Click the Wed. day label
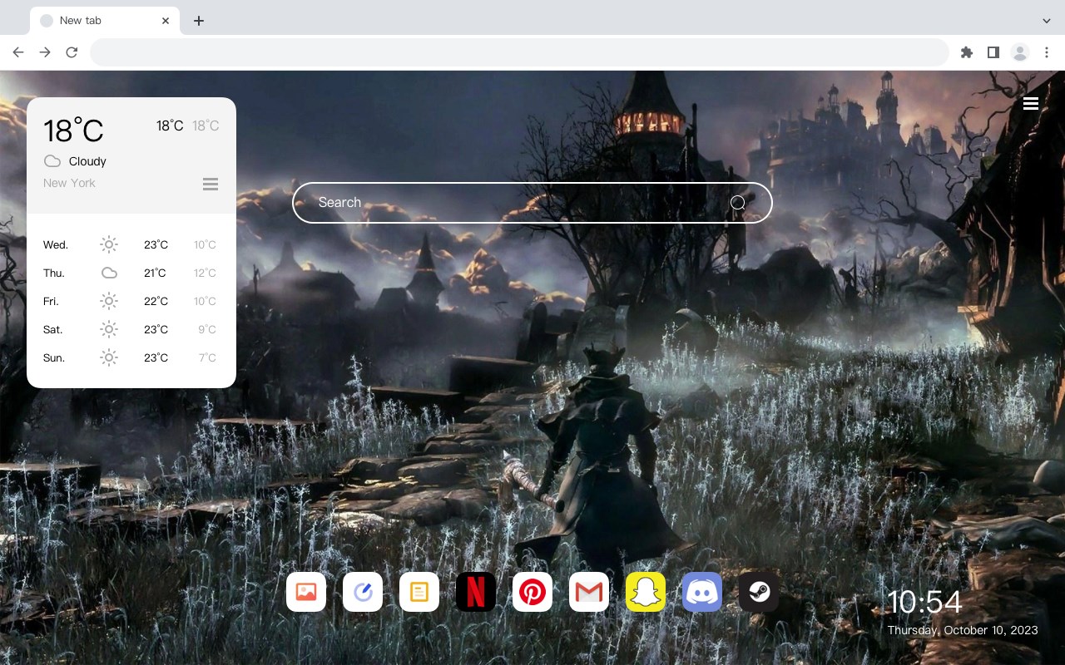1065x665 pixels. [x=56, y=244]
